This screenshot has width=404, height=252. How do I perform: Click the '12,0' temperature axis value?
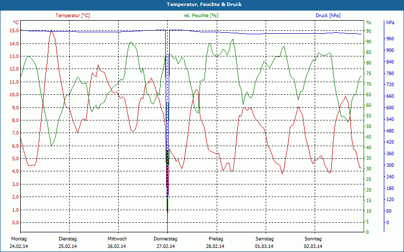click(x=15, y=69)
